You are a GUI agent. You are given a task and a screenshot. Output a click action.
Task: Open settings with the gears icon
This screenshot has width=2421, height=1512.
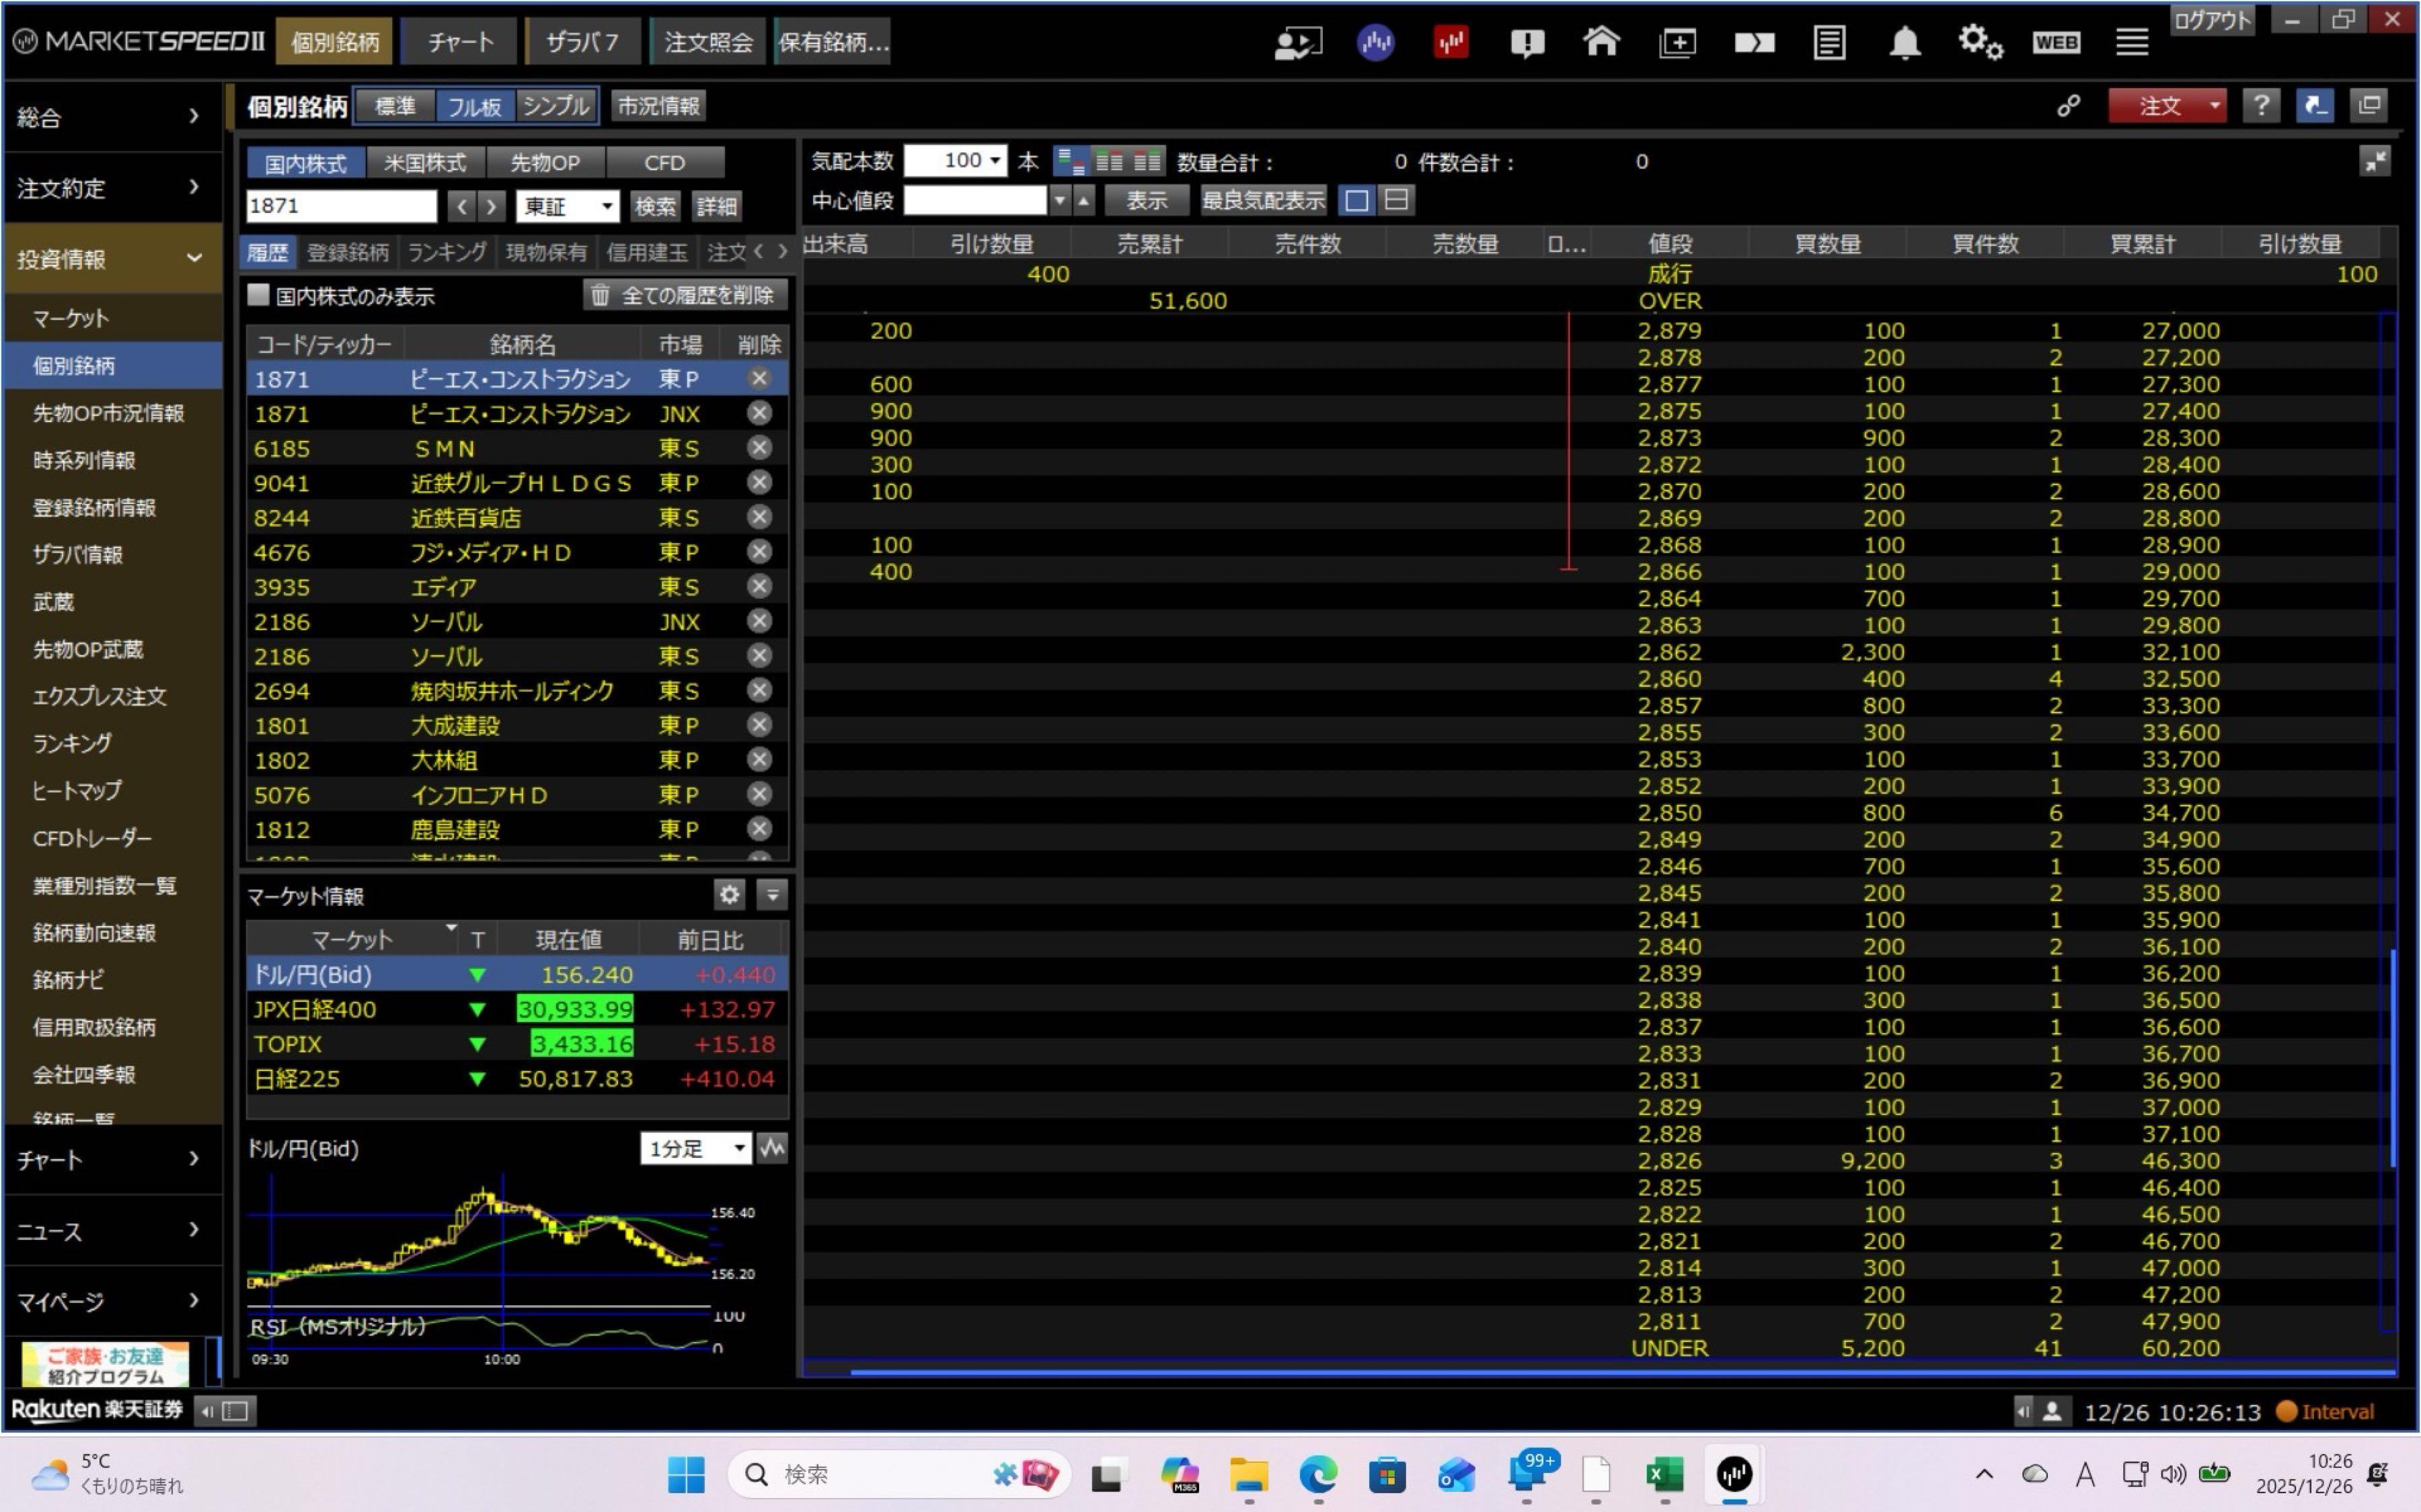coord(1980,42)
